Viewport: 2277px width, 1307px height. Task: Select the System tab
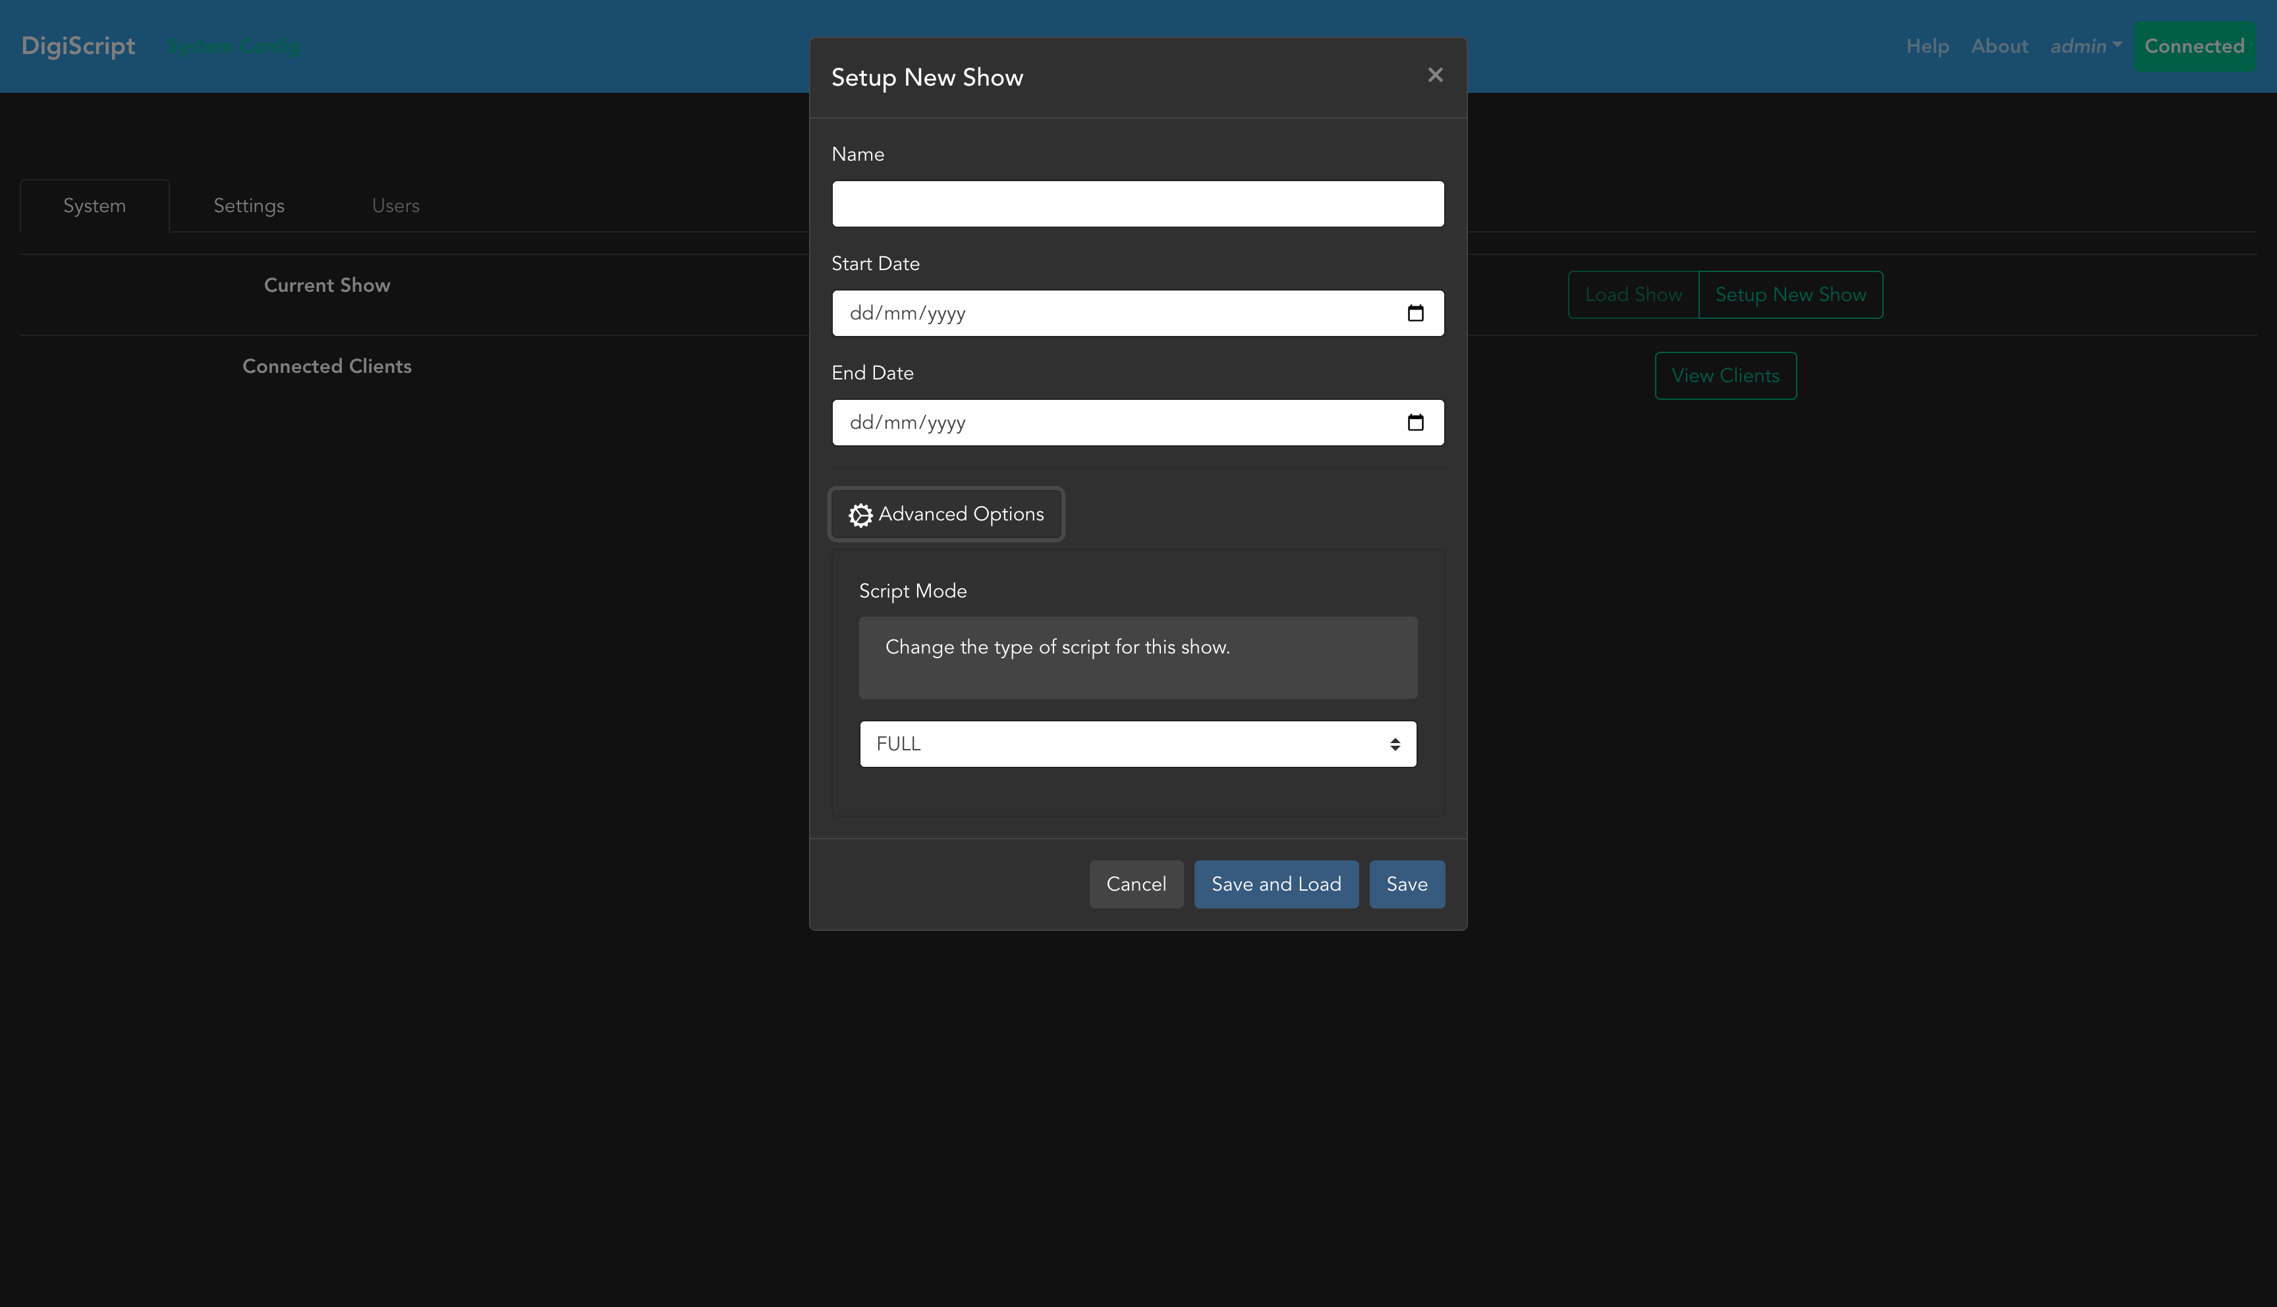tap(94, 206)
